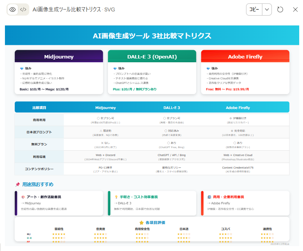Click the 日本語プロンプト row label
This screenshot has height=251, width=303.
[x=39, y=132]
